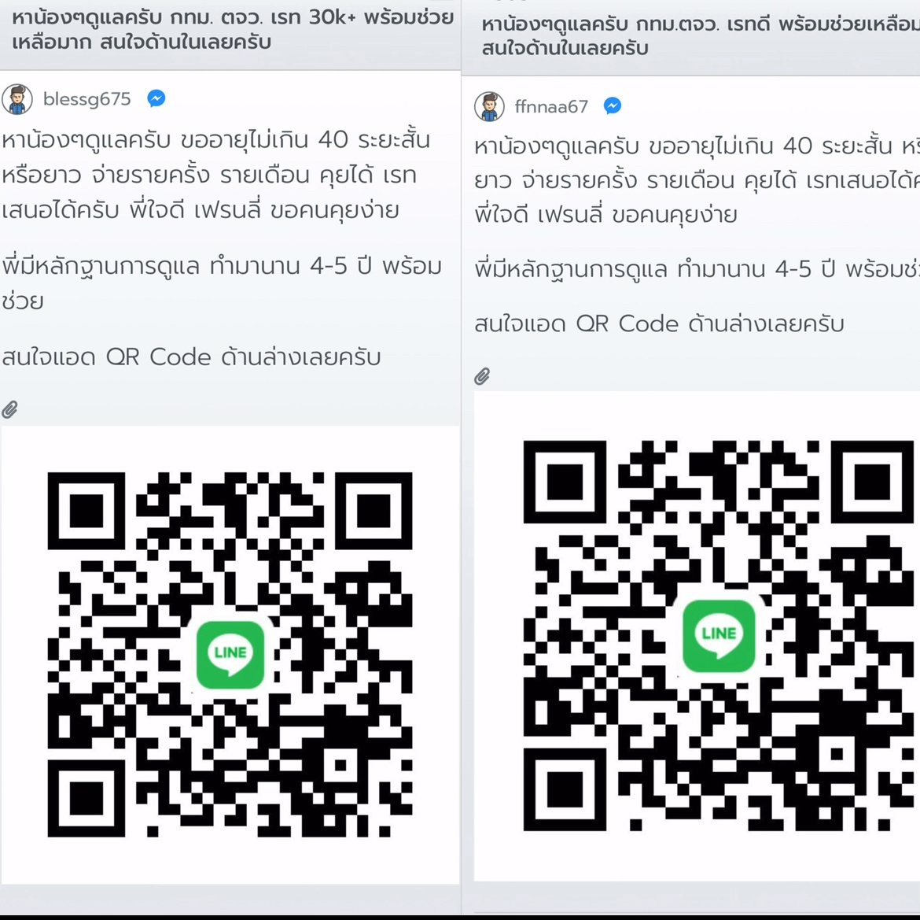Enlarge the QR code image in blessg675's post
Screen dimensions: 920x920
230,655
